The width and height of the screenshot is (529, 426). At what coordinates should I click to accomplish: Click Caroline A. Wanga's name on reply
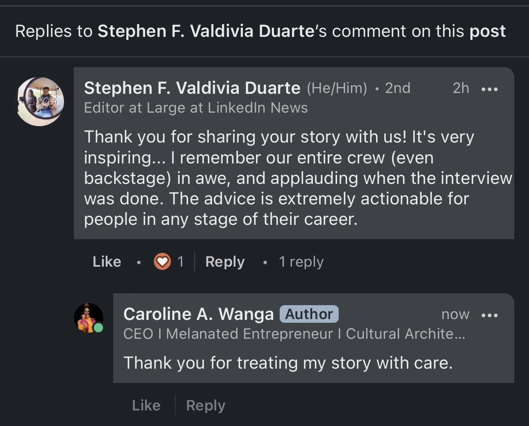198,314
